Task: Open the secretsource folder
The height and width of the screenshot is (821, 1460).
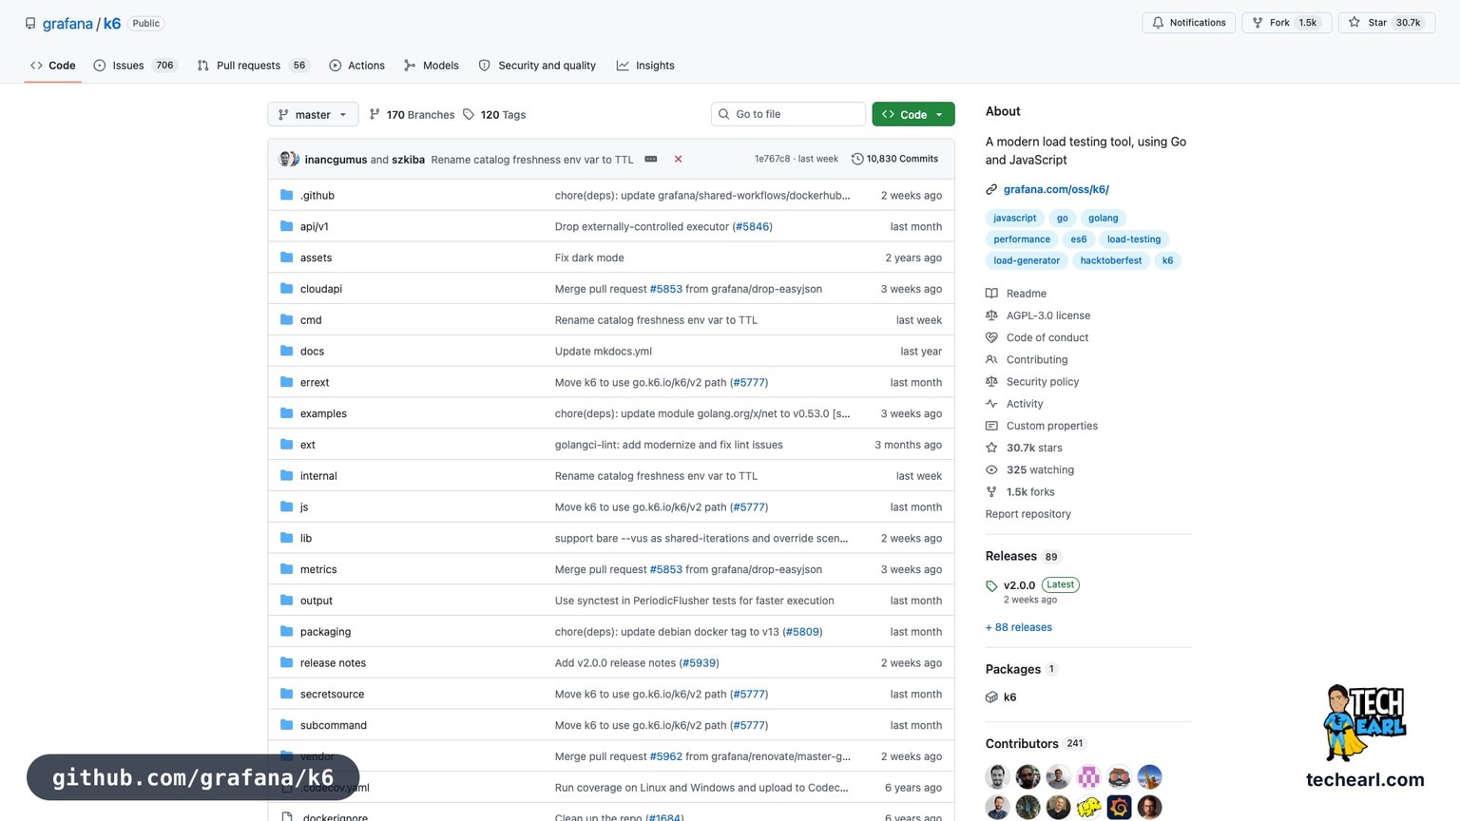Action: [x=332, y=695]
